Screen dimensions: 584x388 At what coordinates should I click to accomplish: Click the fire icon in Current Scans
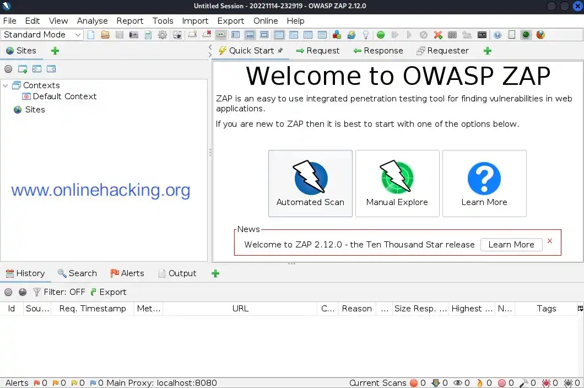[x=480, y=383]
